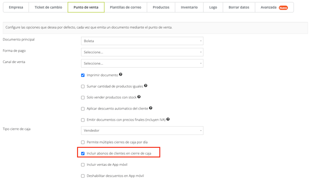Enable Sumar cantidad de productos iguales

point(83,87)
